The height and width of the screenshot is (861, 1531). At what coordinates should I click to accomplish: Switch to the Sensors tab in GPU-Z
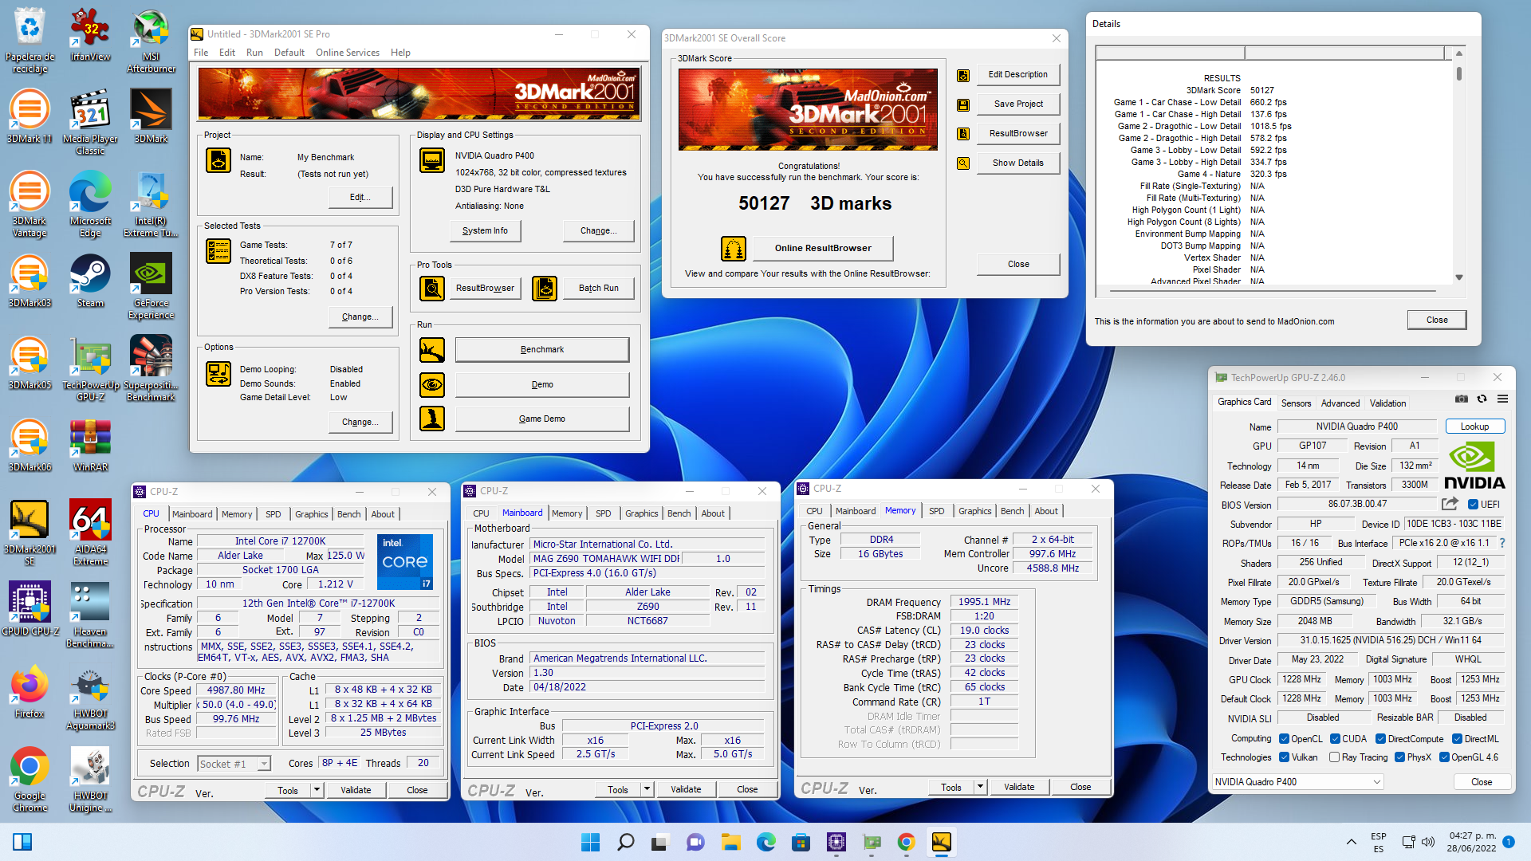coord(1296,403)
